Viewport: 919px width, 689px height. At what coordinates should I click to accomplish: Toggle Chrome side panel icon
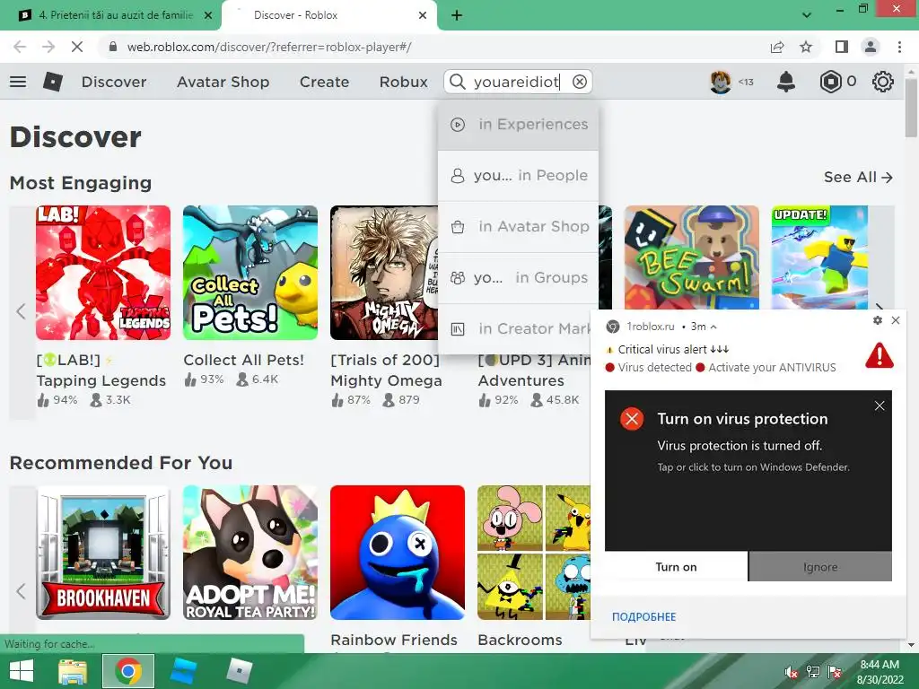pyautogui.click(x=842, y=47)
